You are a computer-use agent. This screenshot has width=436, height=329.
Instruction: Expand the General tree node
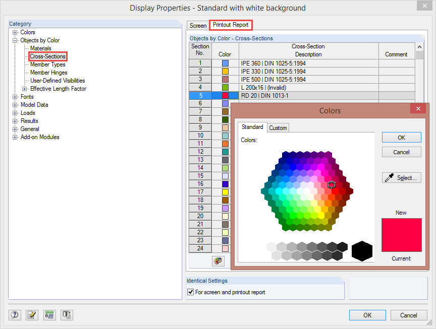point(15,129)
